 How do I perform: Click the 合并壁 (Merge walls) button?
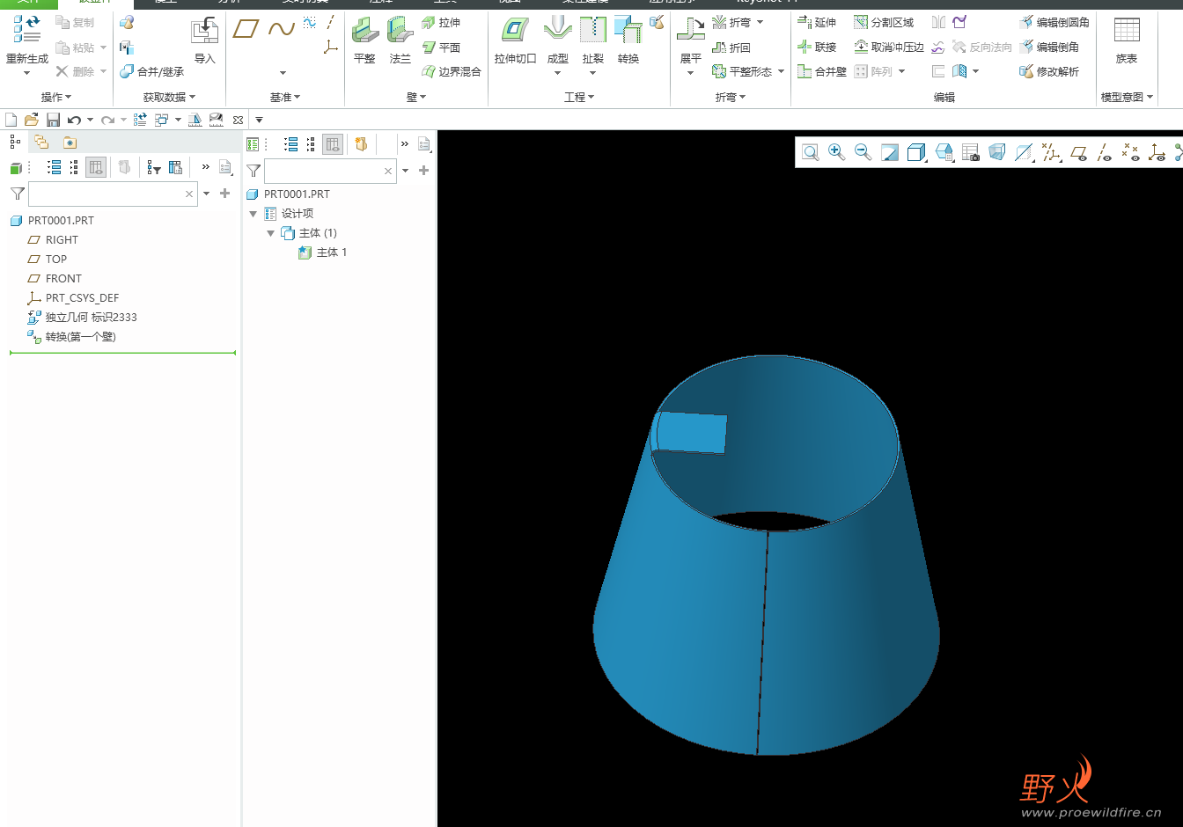coord(822,71)
